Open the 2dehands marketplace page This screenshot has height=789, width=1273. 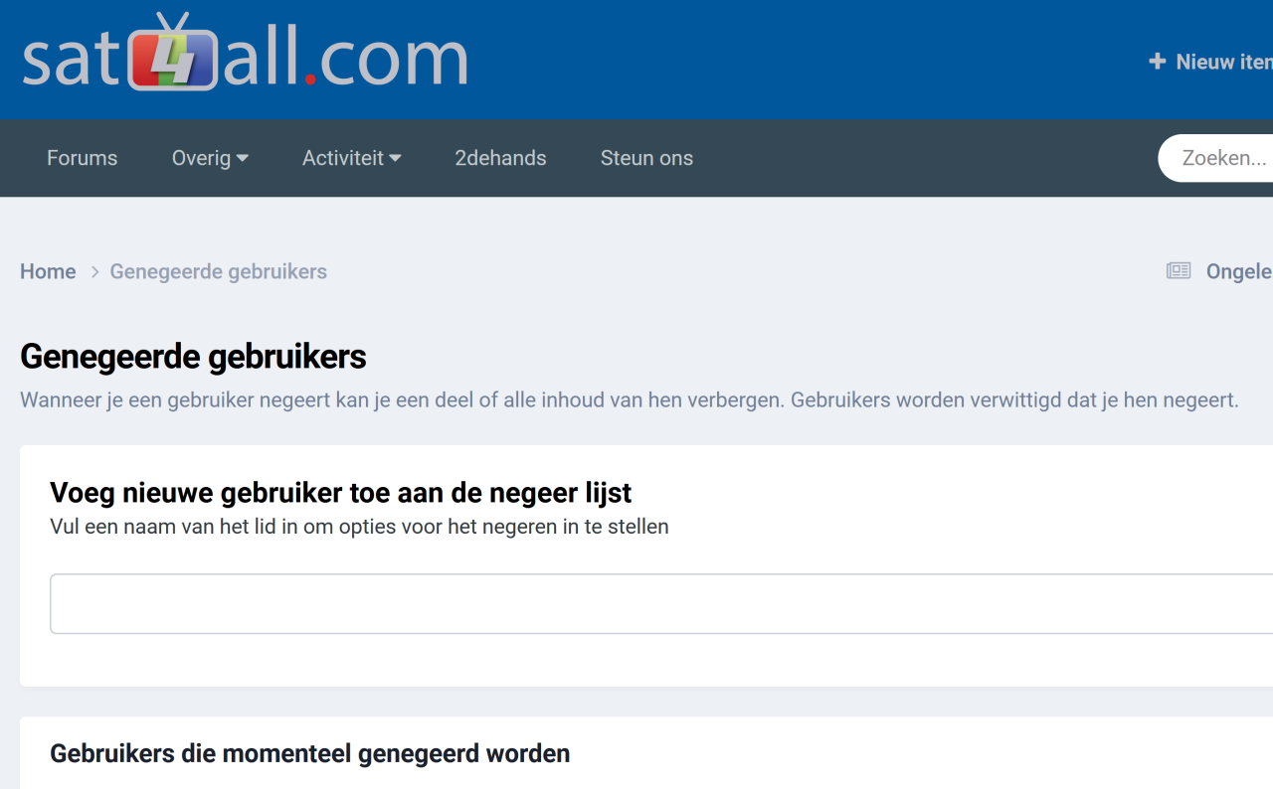[500, 158]
